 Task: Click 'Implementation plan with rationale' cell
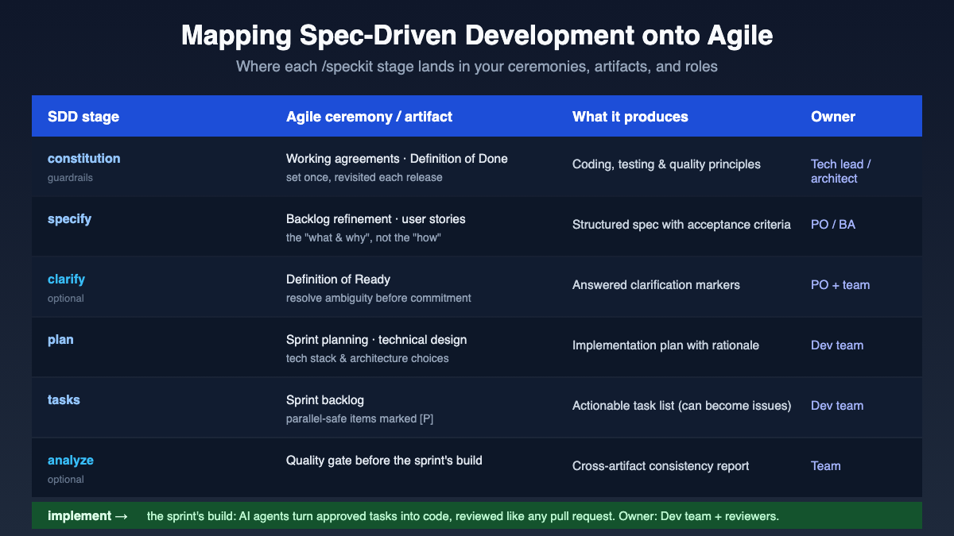665,345
